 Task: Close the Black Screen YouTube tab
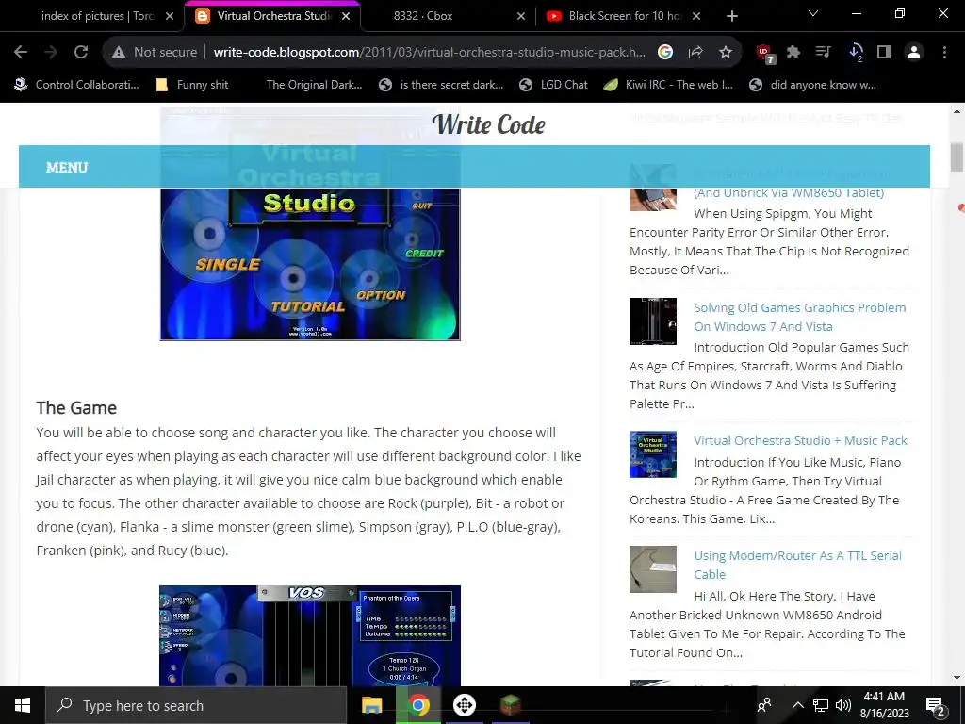696,16
